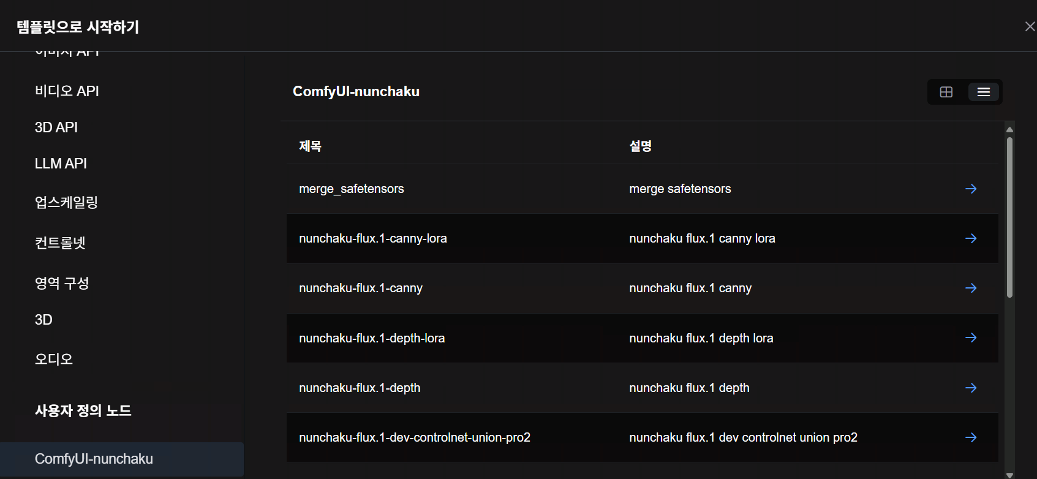Click arrow for dev-controlnet-union-pro2 row
The height and width of the screenshot is (479, 1037).
[x=971, y=437]
